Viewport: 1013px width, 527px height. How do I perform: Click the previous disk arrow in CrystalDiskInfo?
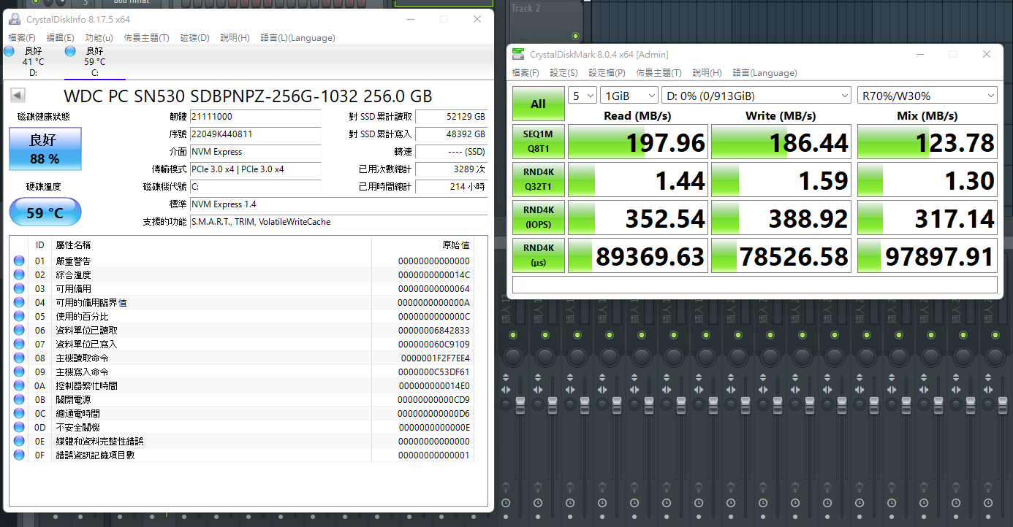point(18,96)
